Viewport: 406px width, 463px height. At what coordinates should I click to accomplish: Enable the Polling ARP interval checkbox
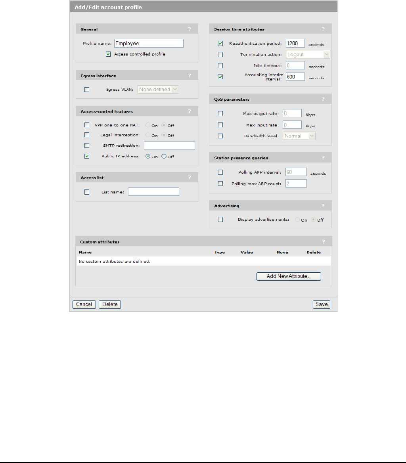220,172
